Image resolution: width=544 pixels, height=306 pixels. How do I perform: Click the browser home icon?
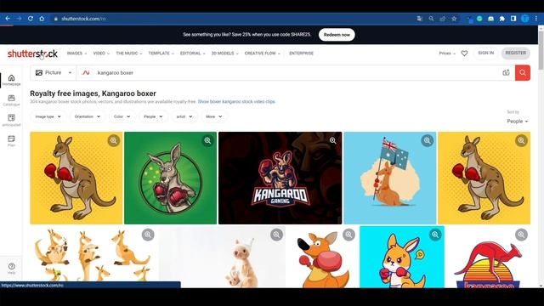[42, 19]
